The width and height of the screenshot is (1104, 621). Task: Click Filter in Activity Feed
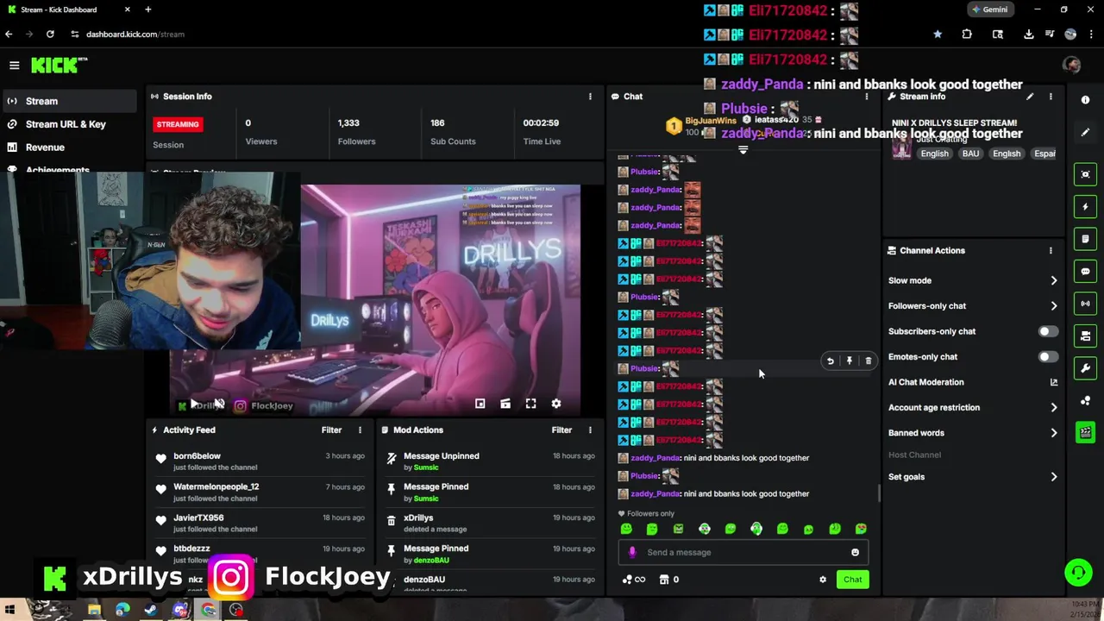click(x=331, y=430)
